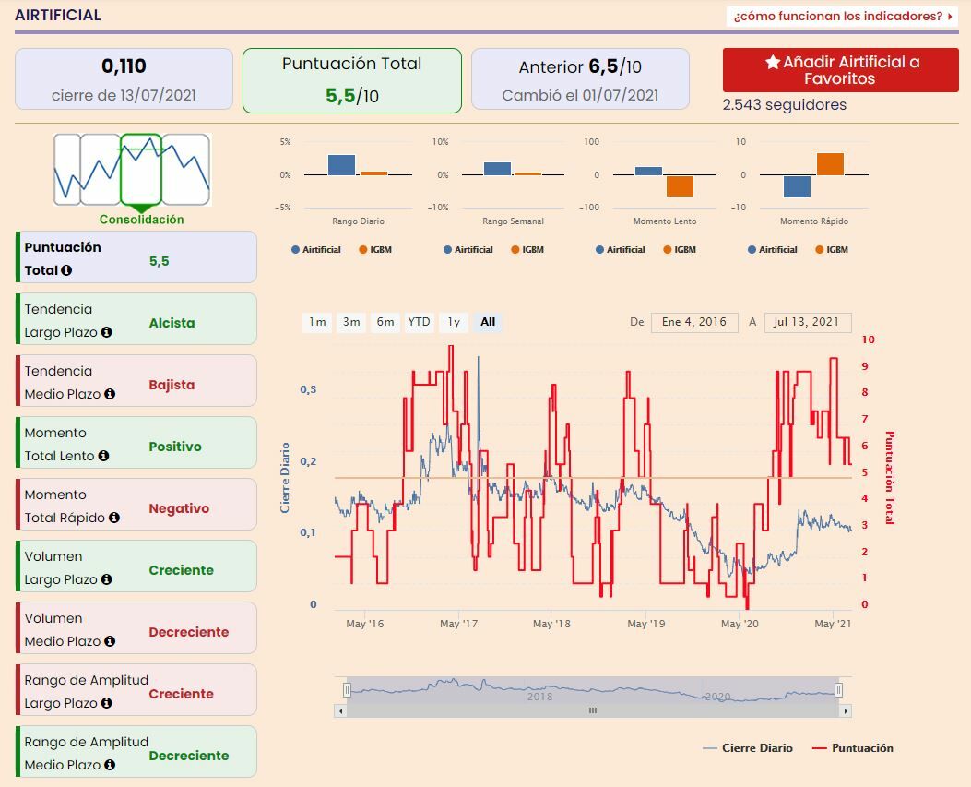Click blue Airtificial bar in Rango Semanal chart
This screenshot has width=971, height=787.
point(497,169)
